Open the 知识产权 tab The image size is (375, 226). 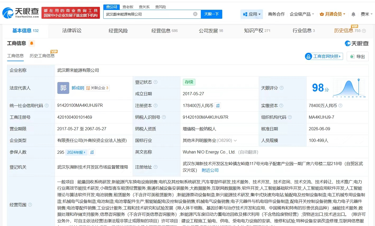tap(257, 31)
